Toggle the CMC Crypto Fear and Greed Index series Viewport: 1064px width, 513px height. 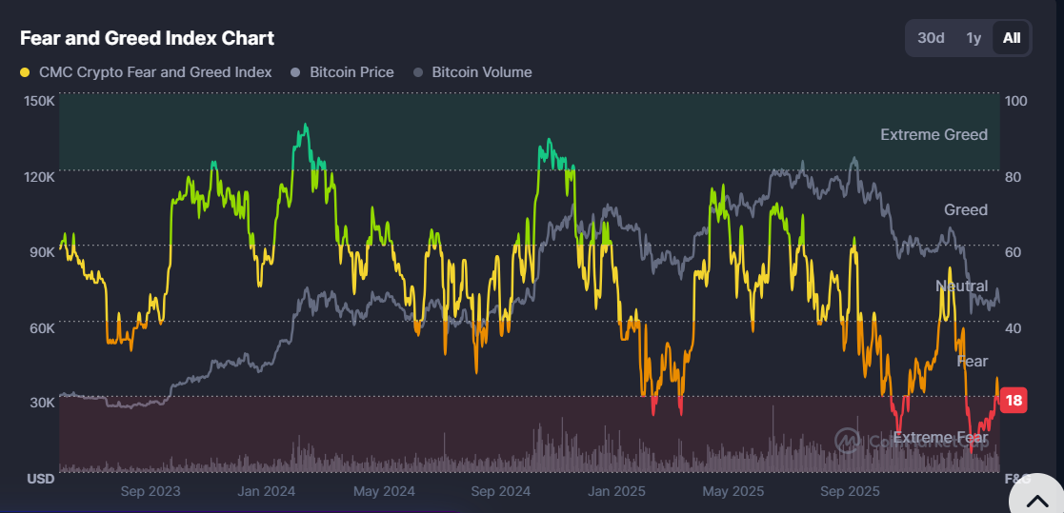tap(154, 72)
